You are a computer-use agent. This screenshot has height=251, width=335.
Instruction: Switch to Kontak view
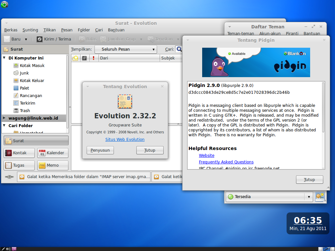click(19, 153)
